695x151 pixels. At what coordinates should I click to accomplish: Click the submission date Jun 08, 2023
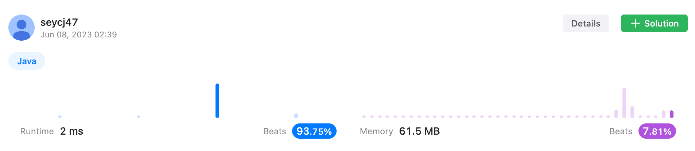coord(79,34)
